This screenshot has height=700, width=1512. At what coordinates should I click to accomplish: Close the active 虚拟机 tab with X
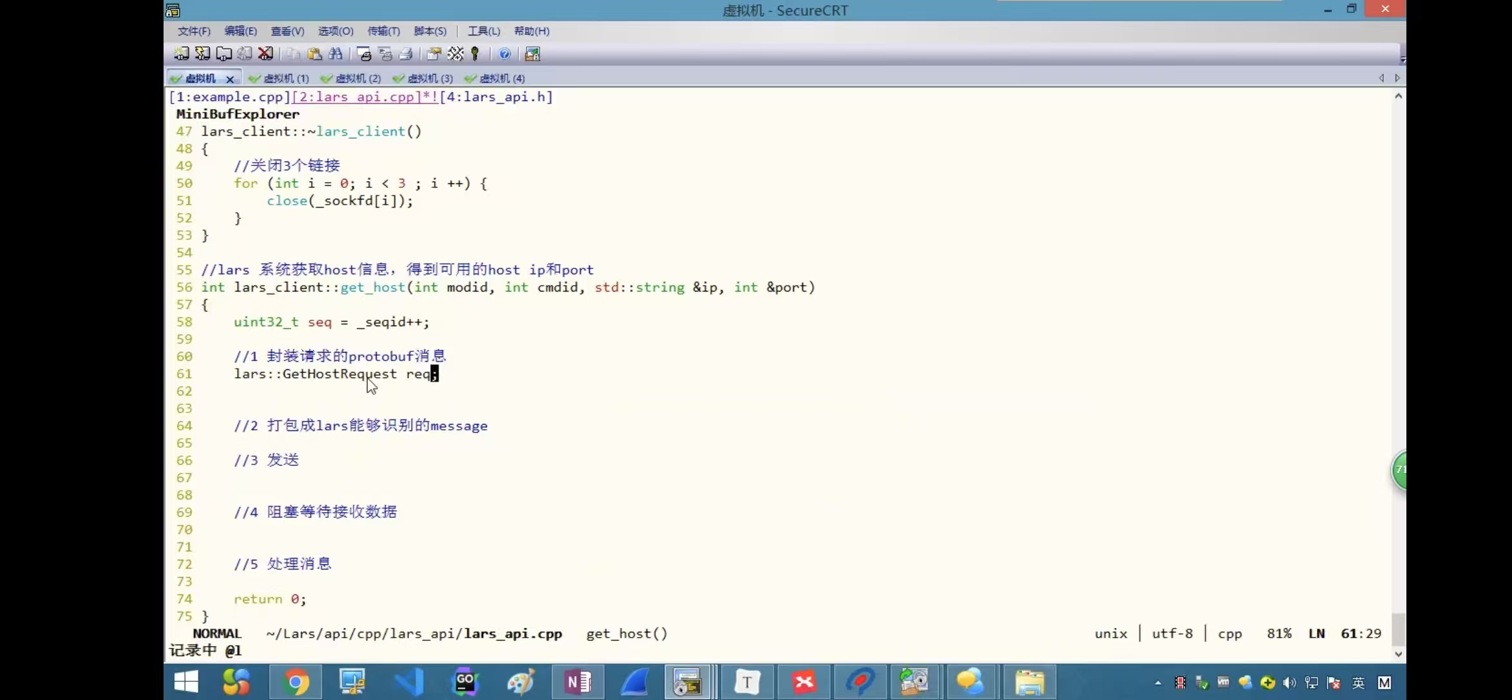(x=230, y=79)
